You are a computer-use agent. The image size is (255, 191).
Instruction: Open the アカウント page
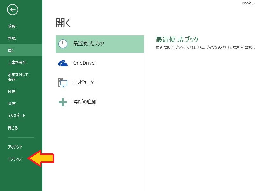pos(15,147)
